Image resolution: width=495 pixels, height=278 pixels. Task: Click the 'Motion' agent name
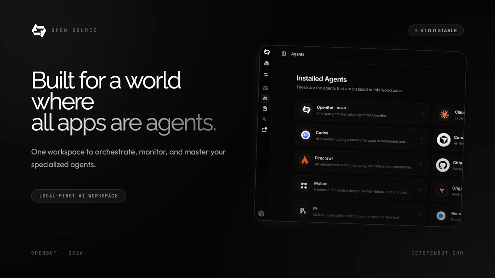click(x=320, y=184)
